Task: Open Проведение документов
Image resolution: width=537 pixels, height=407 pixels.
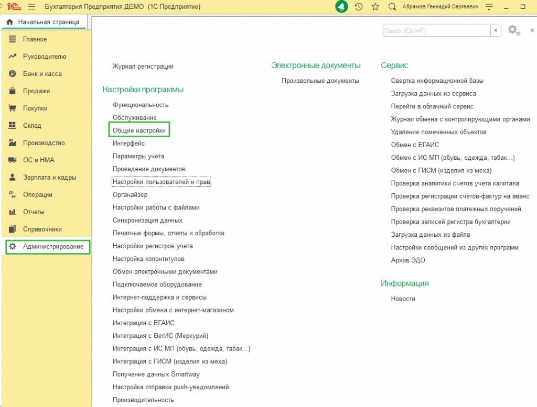Action: click(149, 169)
